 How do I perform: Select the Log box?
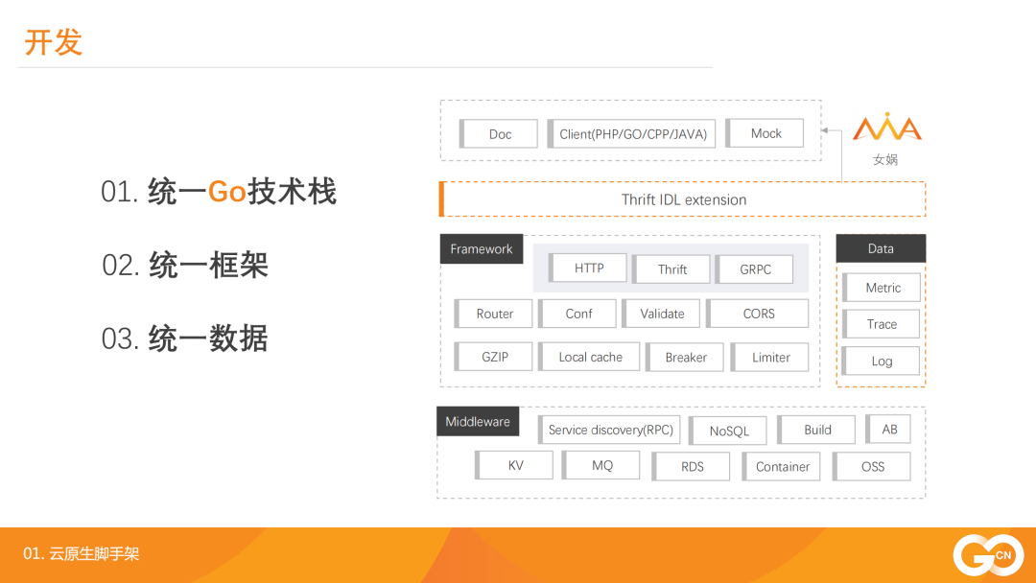[x=882, y=361]
